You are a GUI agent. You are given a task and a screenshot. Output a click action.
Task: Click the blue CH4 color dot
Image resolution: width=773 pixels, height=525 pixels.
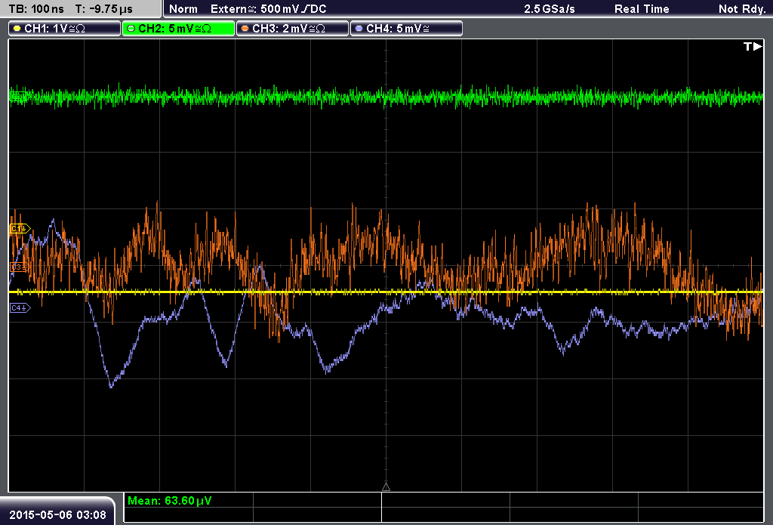point(359,29)
